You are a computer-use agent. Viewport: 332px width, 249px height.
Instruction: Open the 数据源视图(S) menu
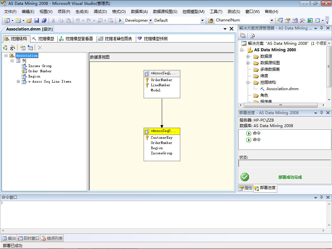165,12
